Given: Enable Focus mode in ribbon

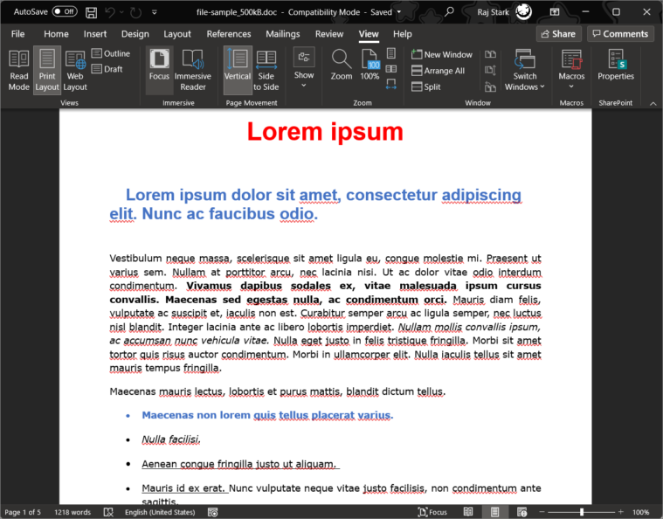Looking at the screenshot, I should click(159, 70).
